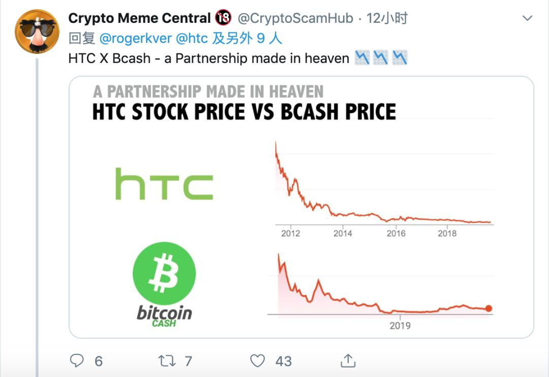
Task: Click the 18 badge next to the name
Action: (223, 18)
